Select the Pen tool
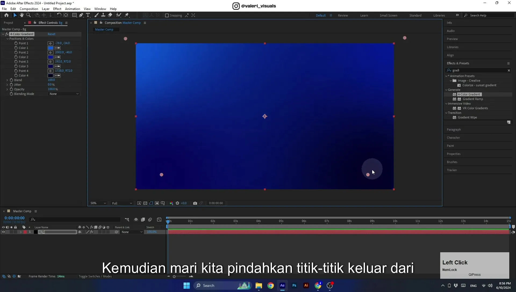 click(81, 15)
